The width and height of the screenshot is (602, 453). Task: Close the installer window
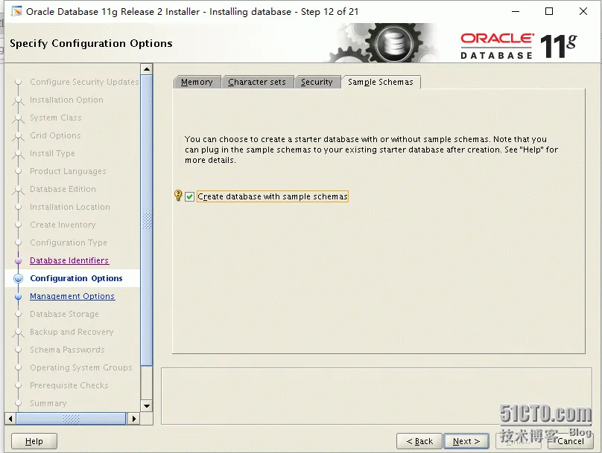(583, 11)
